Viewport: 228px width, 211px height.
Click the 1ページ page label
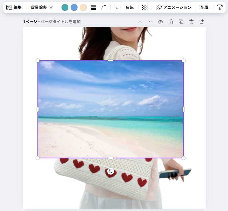(30, 22)
